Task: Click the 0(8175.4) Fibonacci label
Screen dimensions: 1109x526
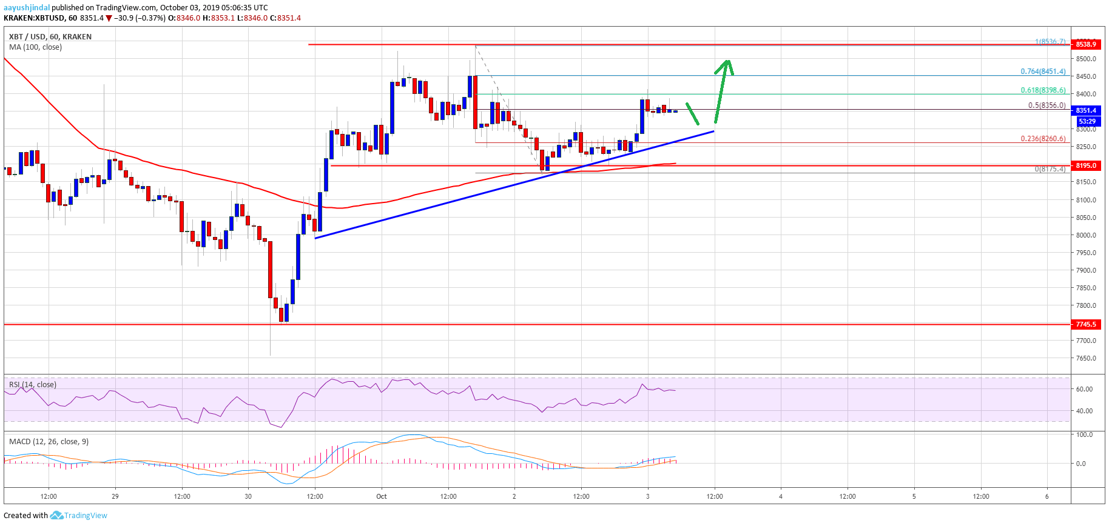Action: coord(1050,169)
